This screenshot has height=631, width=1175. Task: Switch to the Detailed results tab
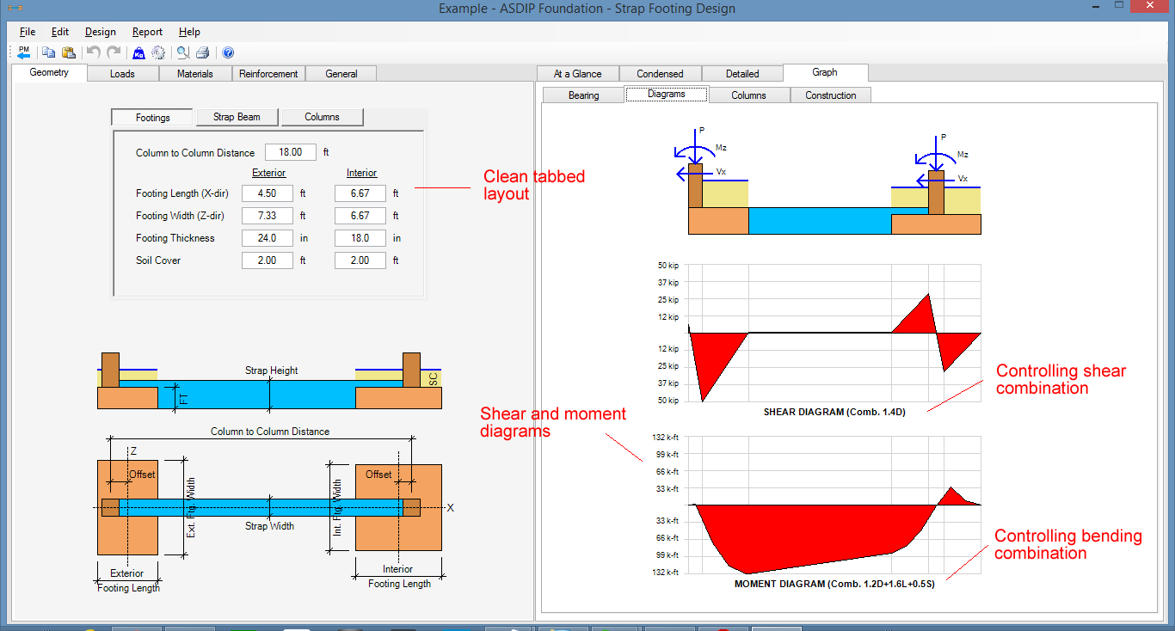[742, 74]
